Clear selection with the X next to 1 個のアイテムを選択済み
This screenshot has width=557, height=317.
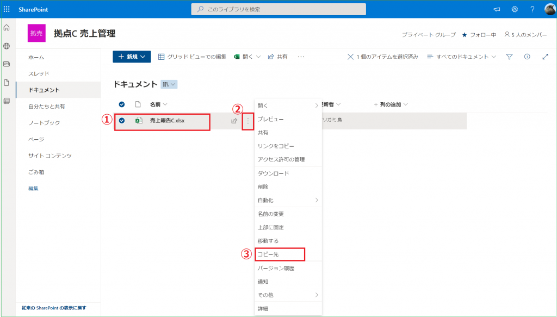(x=350, y=57)
